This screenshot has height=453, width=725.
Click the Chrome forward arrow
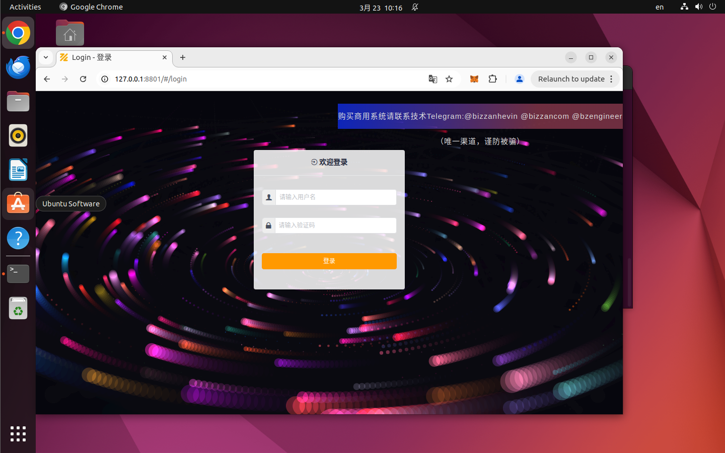click(x=65, y=79)
